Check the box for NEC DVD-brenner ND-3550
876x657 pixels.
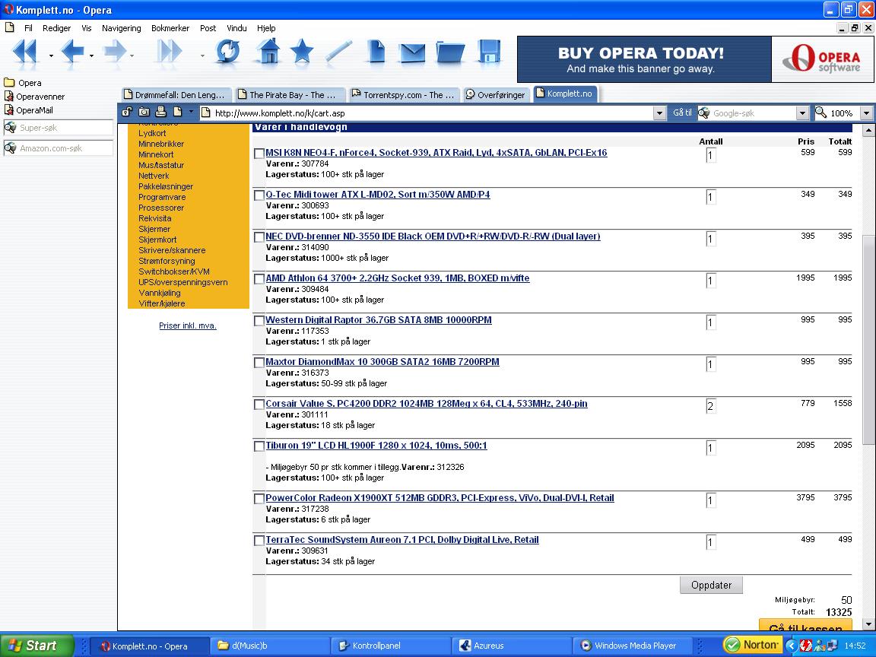(259, 237)
